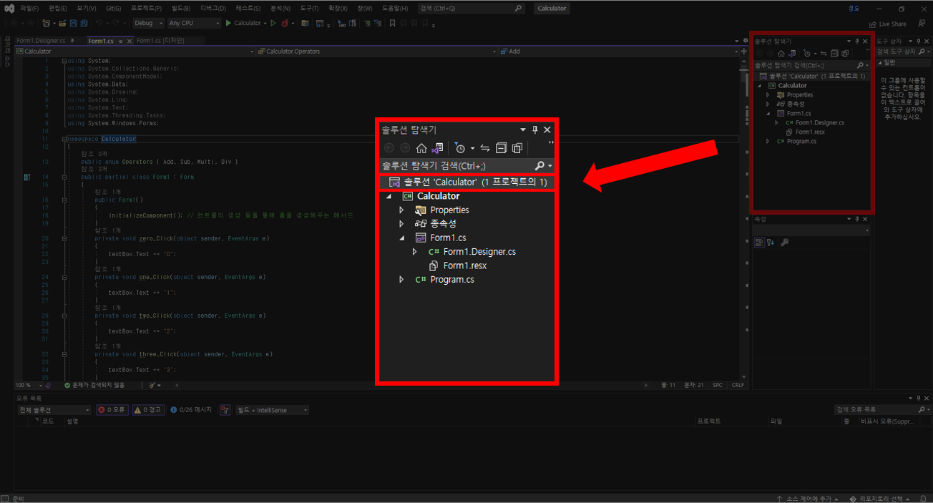Click the Undo arrow icon

point(99,23)
